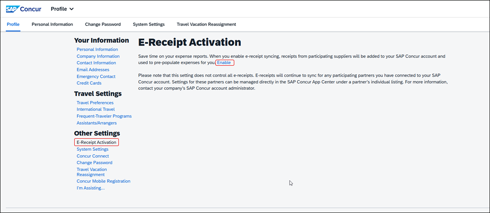Open the Credit Cards link
490x213 pixels.
(89, 83)
